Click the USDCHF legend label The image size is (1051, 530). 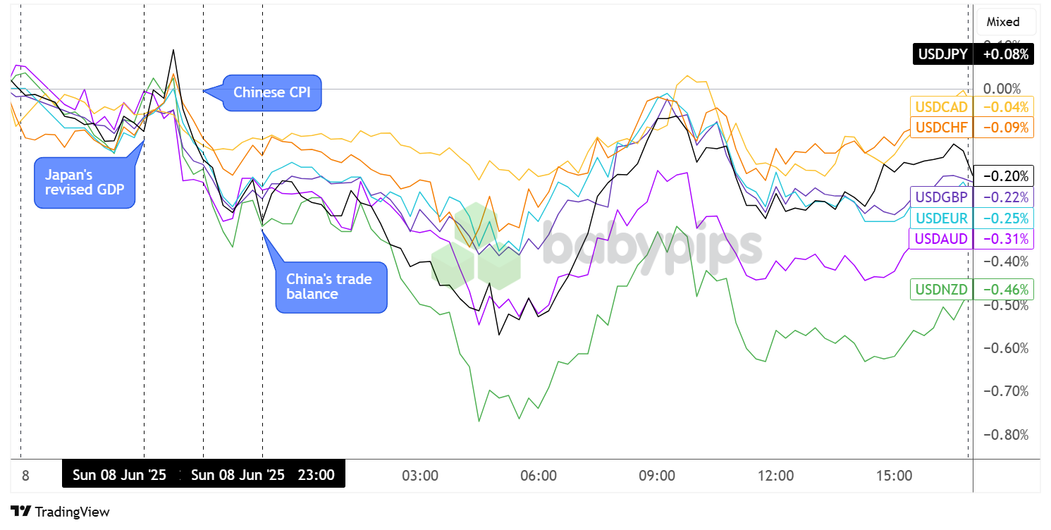[942, 128]
